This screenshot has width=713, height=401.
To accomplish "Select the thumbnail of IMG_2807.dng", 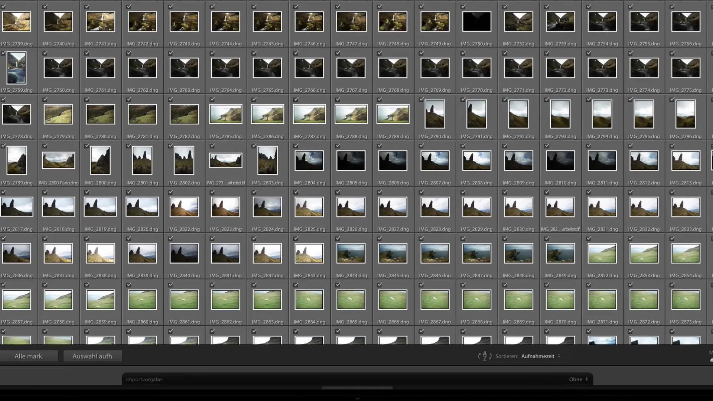I will [x=435, y=160].
